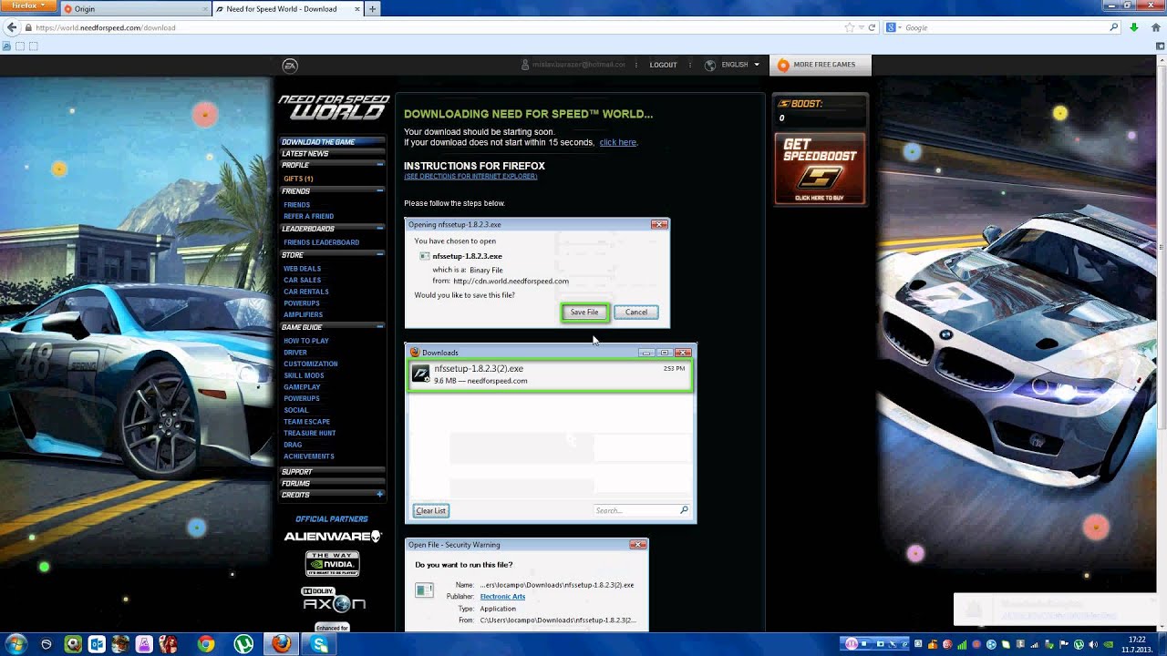Open Web Deals store link
1167x656 pixels.
pos(302,269)
